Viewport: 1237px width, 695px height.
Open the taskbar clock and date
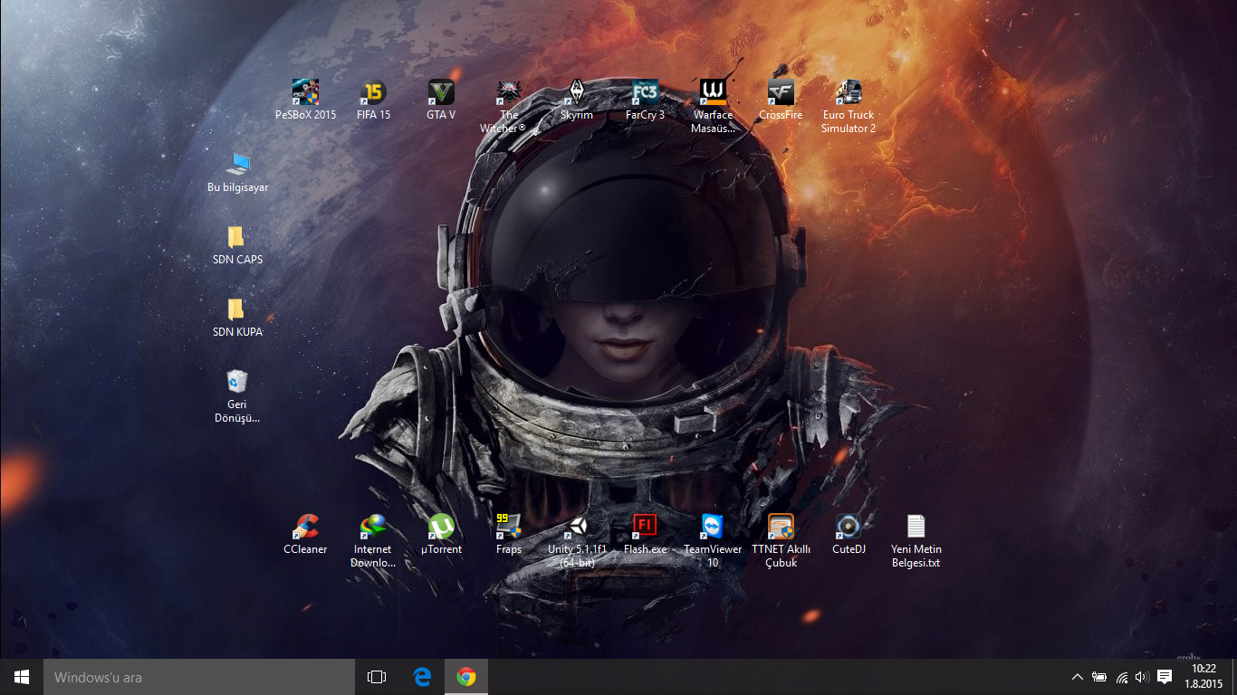[x=1203, y=676]
